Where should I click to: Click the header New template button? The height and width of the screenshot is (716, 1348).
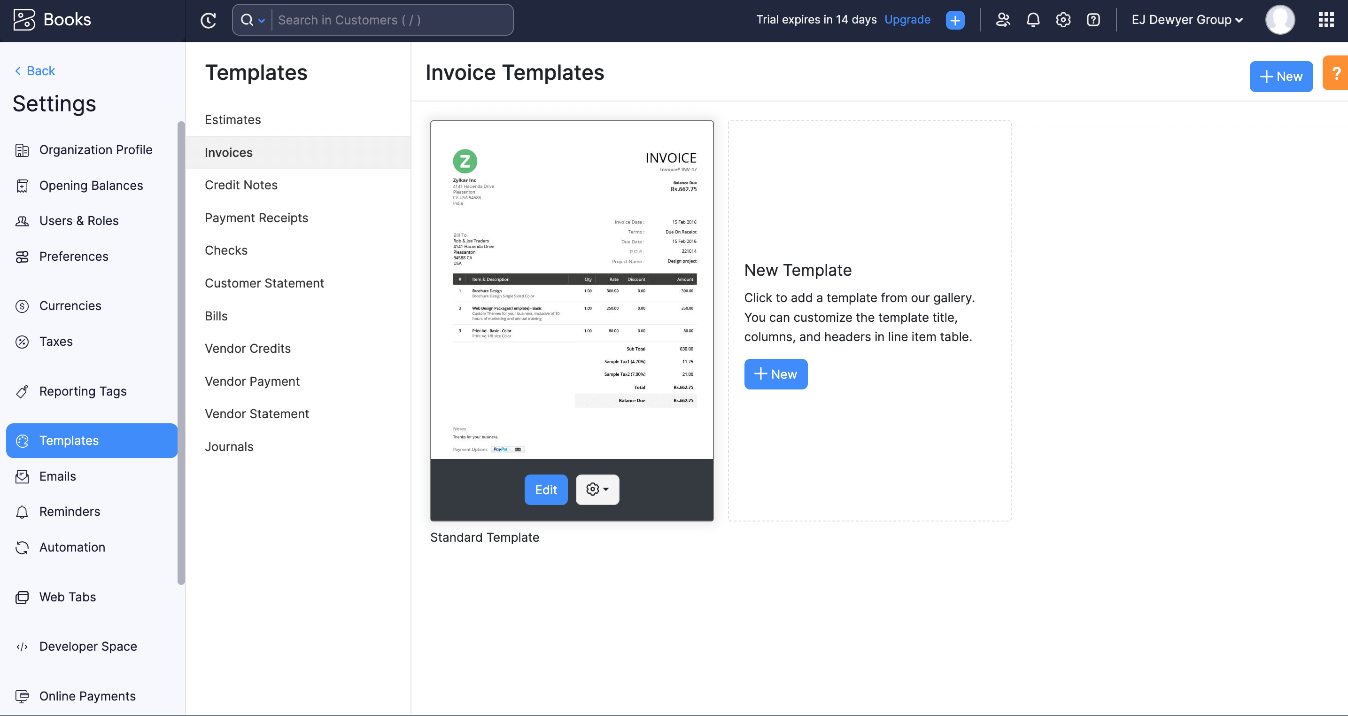coord(1281,77)
